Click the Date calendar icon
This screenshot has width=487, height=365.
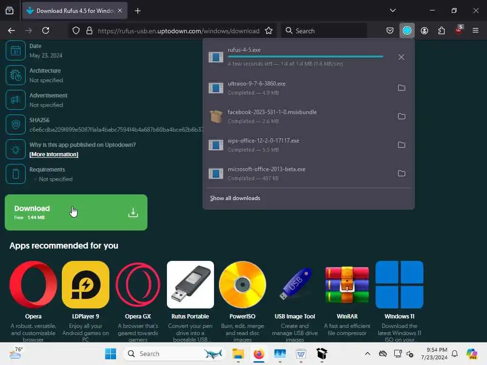coord(16,50)
